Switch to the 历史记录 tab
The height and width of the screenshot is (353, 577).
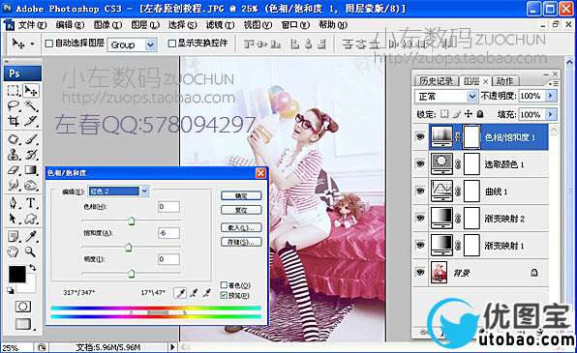(x=437, y=81)
